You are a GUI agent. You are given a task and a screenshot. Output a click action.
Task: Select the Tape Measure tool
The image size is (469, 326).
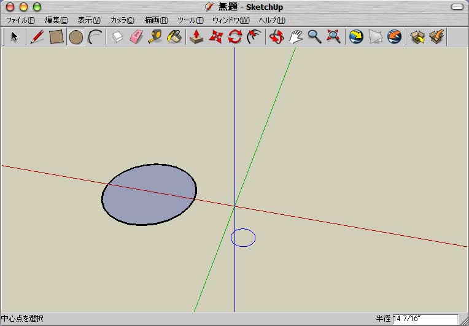tap(155, 37)
